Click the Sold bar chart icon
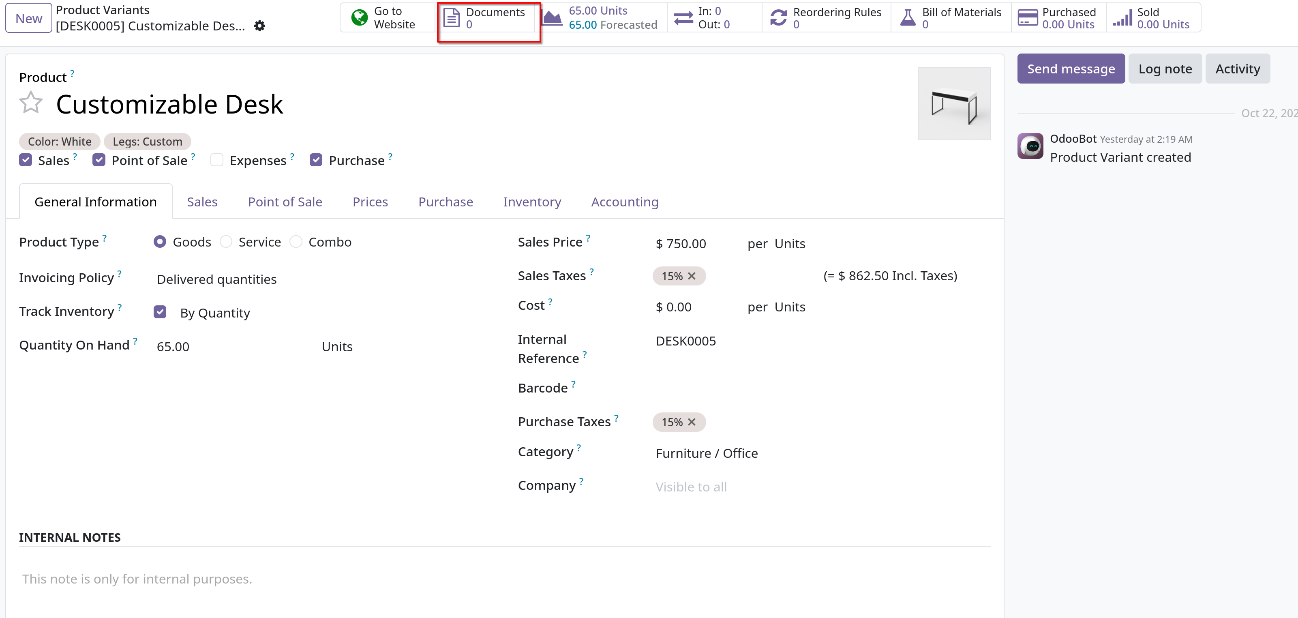The height and width of the screenshot is (618, 1298). [1122, 18]
